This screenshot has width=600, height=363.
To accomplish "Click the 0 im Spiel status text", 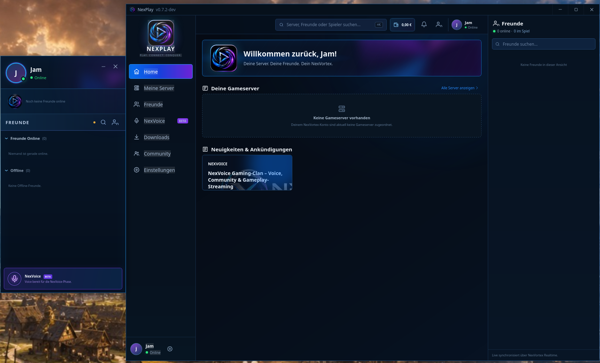I will pyautogui.click(x=522, y=31).
